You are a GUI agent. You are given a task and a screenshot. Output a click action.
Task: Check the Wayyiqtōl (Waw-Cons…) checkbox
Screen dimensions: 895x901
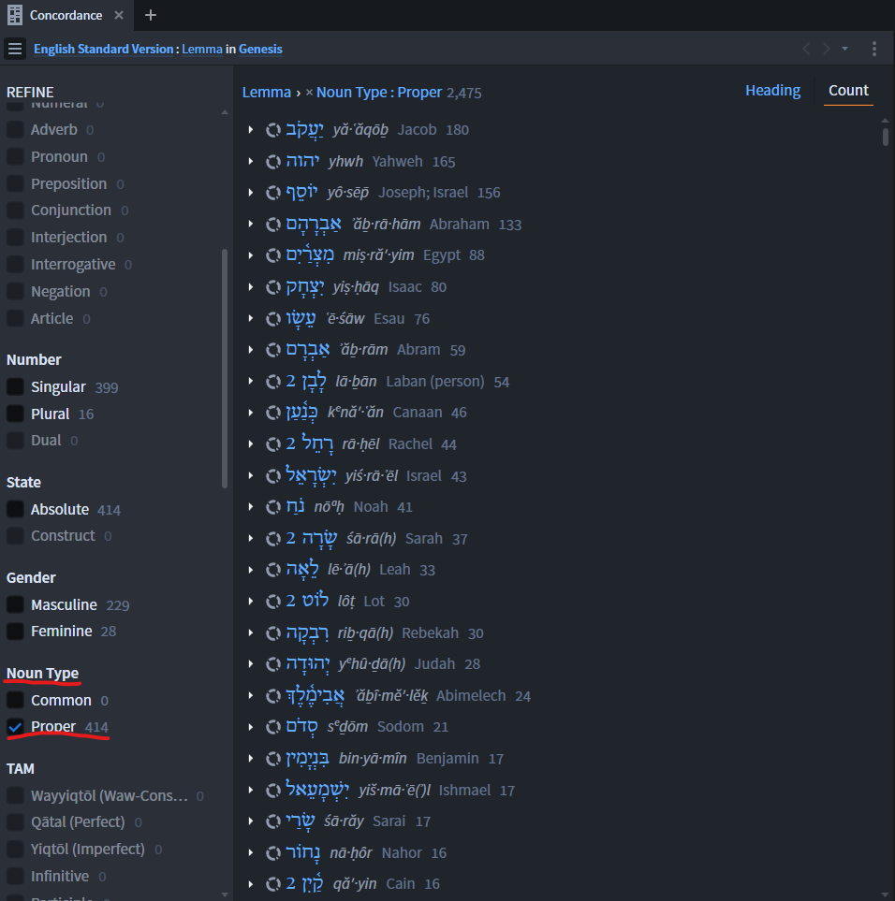[x=16, y=796]
